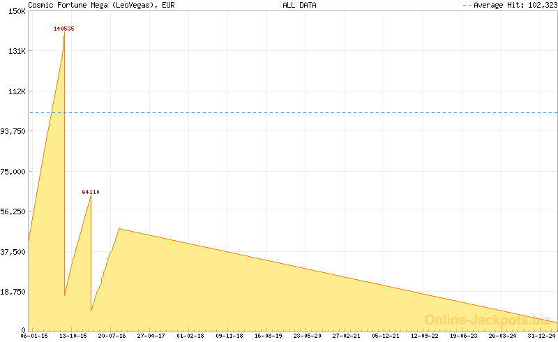This screenshot has width=558, height=342.
Task: Click the 18,750 y-axis label
Action: click(x=13, y=292)
